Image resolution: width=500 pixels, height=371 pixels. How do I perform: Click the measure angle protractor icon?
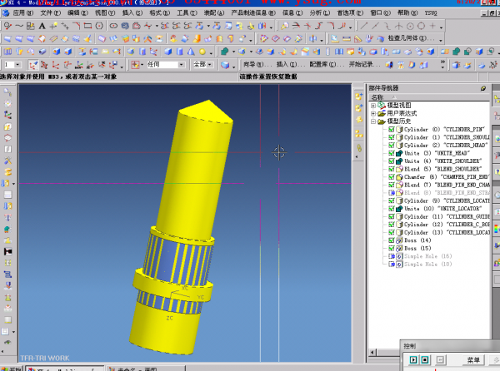358,39
